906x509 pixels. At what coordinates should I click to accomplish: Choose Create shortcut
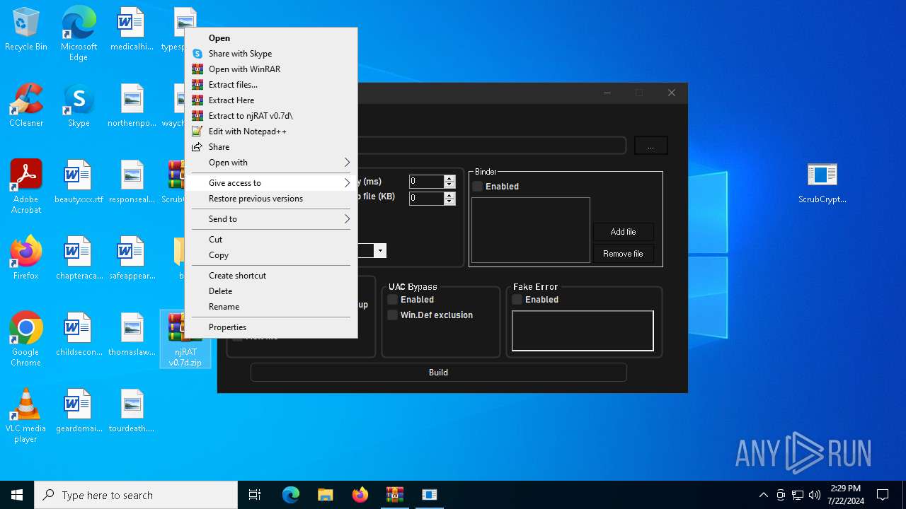click(271, 276)
